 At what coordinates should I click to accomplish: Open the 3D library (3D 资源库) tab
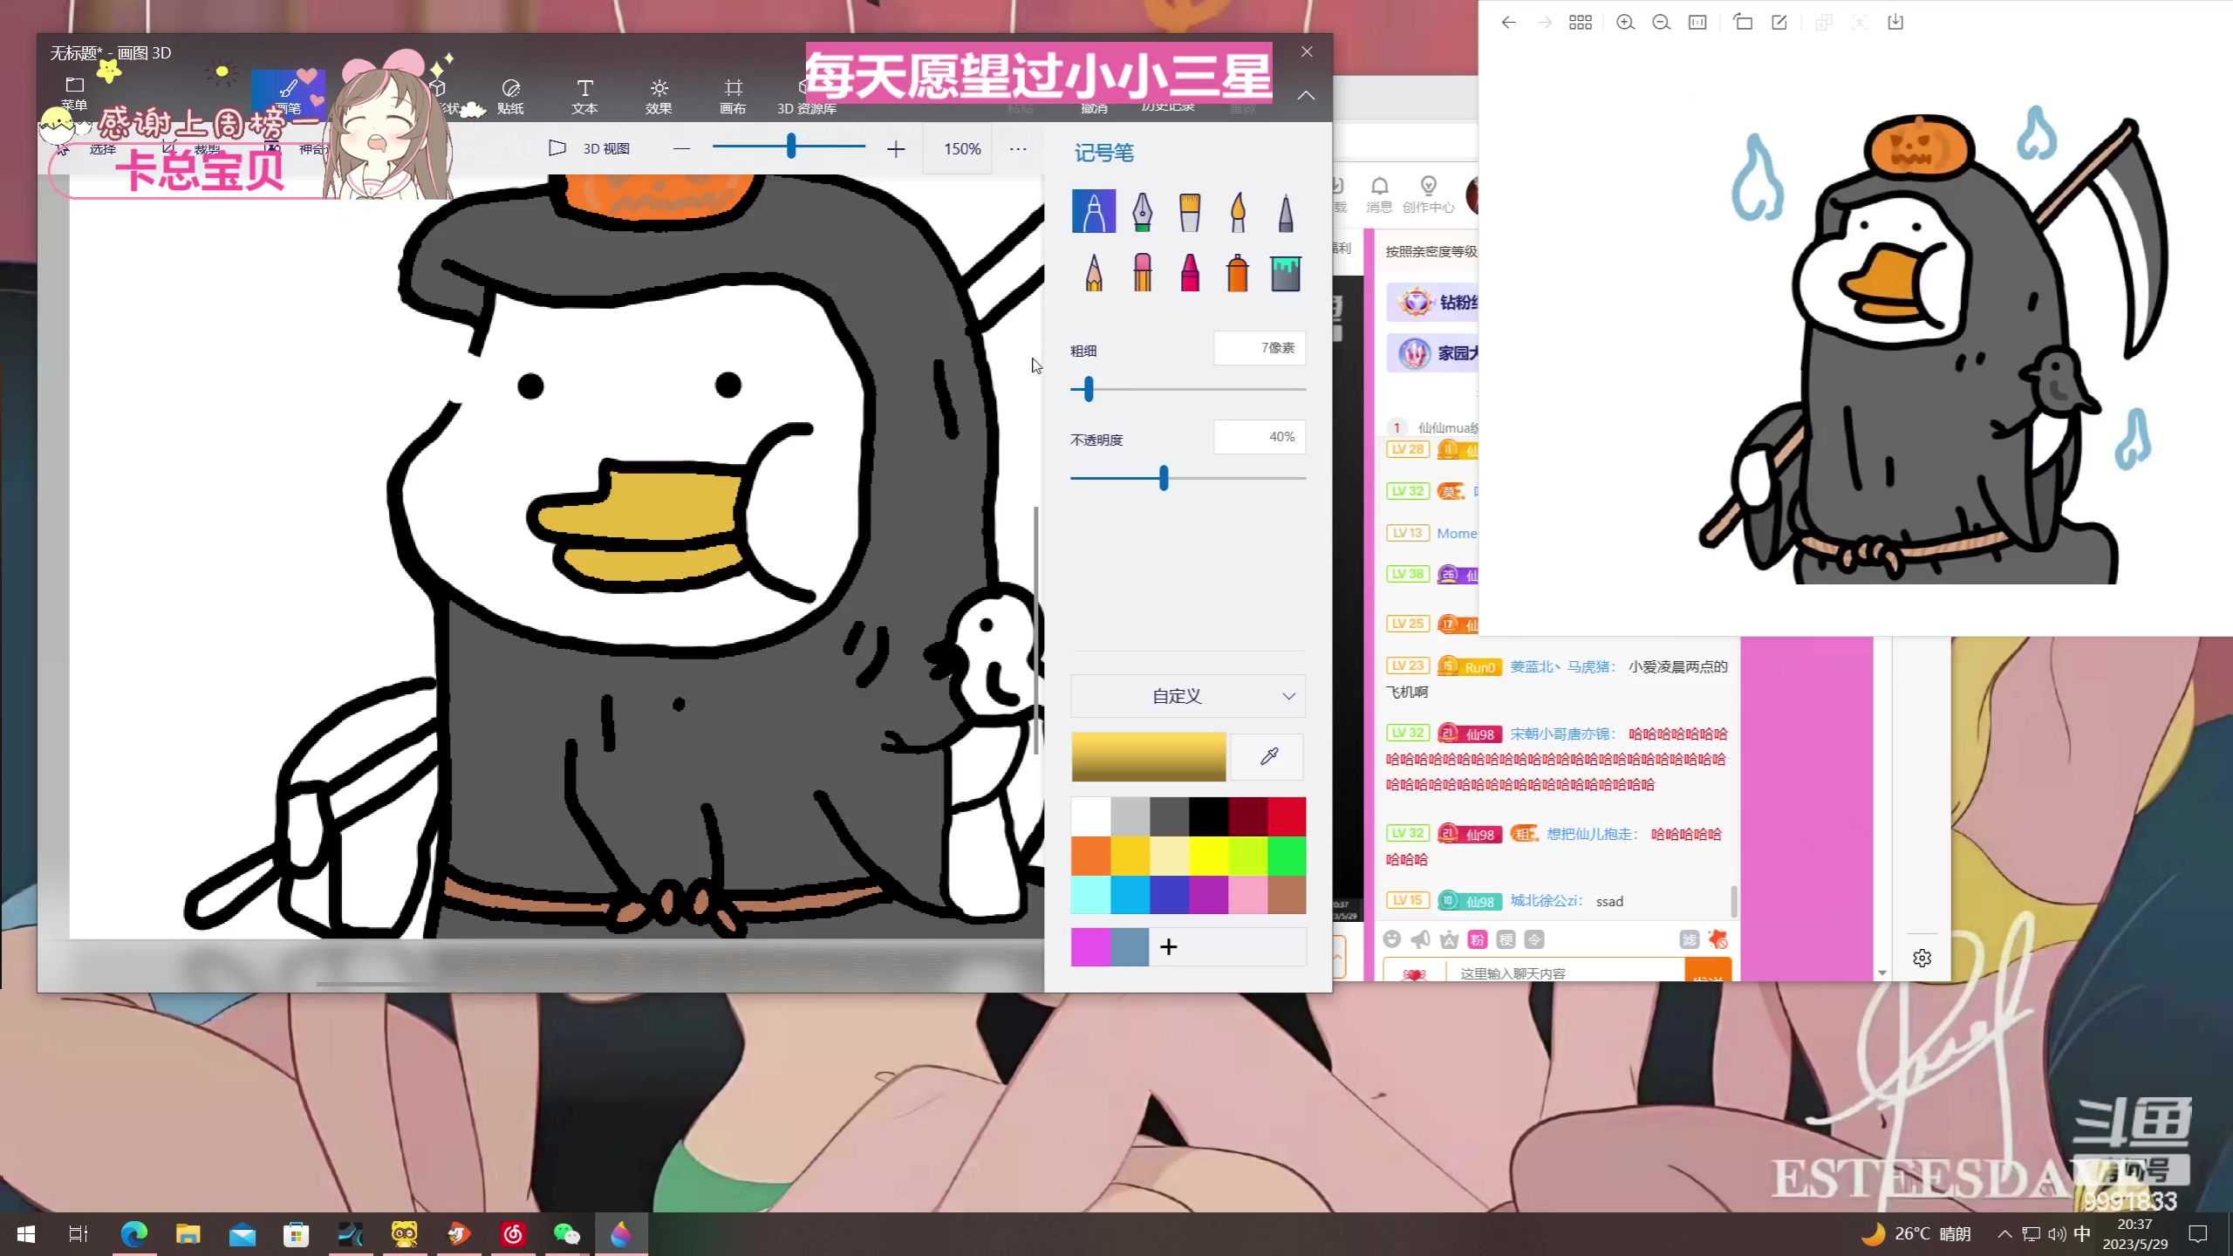807,96
